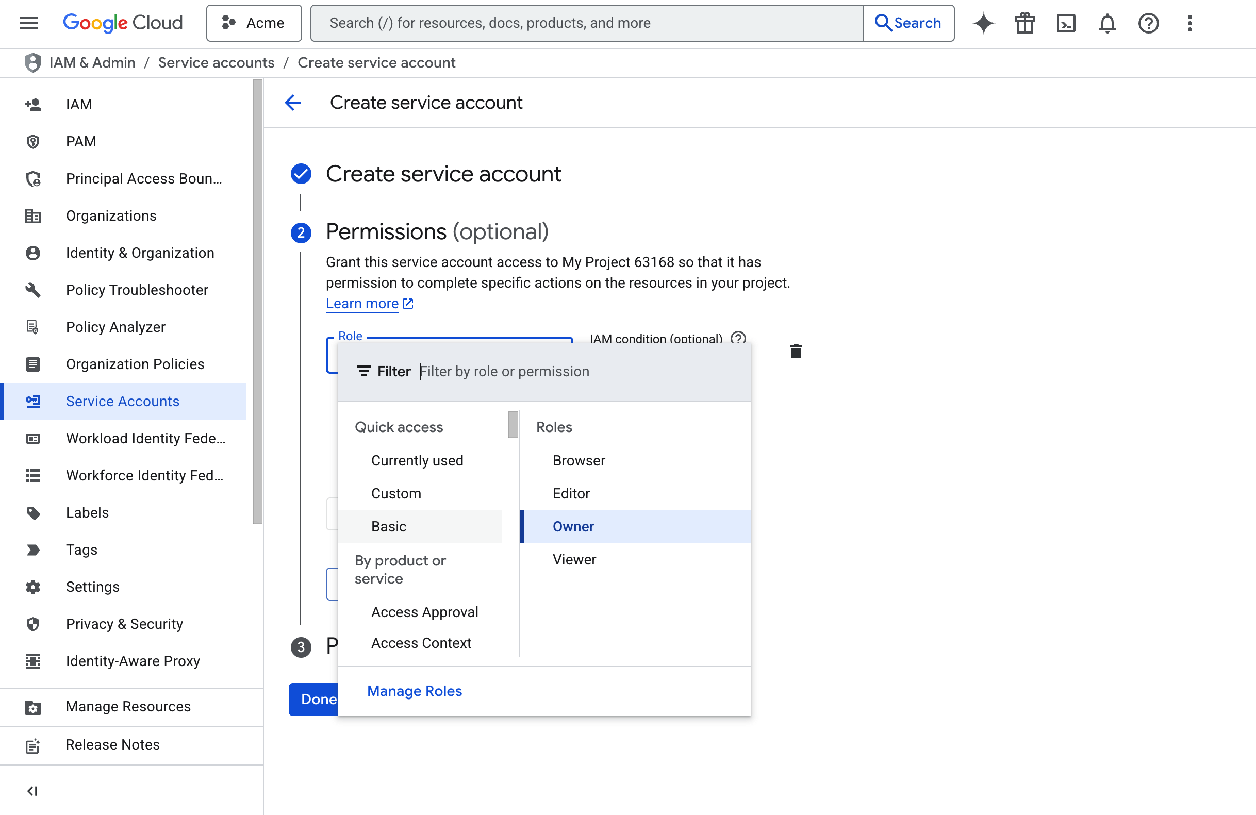Click the Manage Resources folder icon

coord(32,707)
